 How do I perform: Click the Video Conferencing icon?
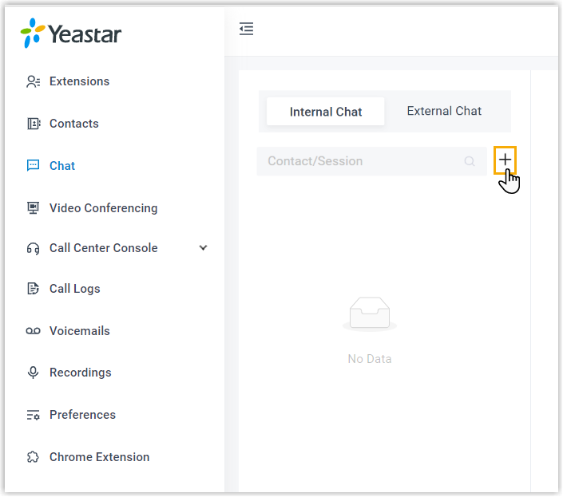click(33, 208)
